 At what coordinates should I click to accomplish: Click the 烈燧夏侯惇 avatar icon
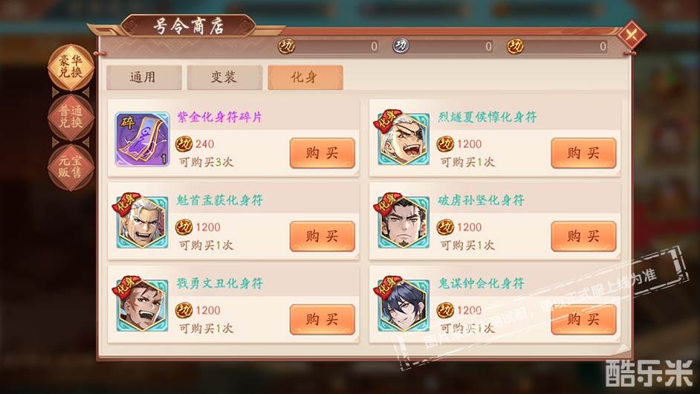402,138
